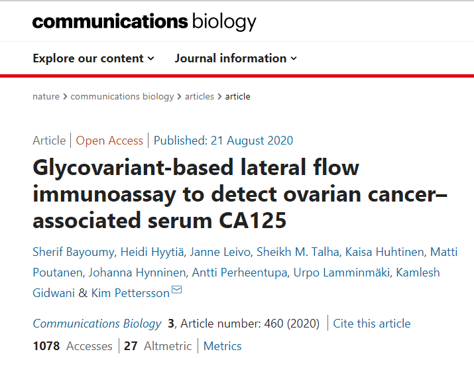Expand the Explore our content menu
Viewport: 474px width, 368px height.
[x=93, y=58]
